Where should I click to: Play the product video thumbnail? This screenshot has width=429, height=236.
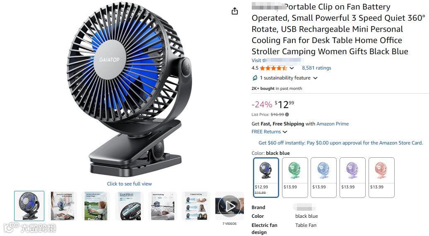[229, 206]
